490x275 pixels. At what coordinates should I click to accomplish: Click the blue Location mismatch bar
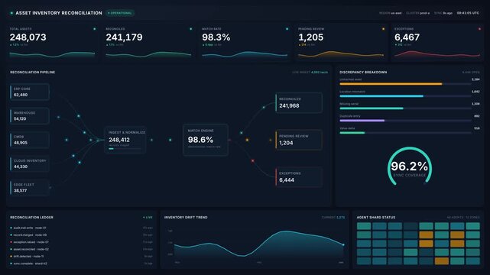tap(381, 96)
